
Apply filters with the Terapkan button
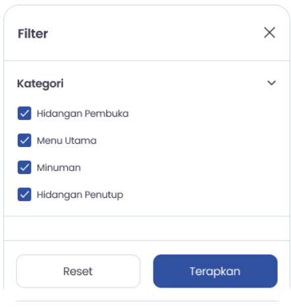[x=215, y=271]
